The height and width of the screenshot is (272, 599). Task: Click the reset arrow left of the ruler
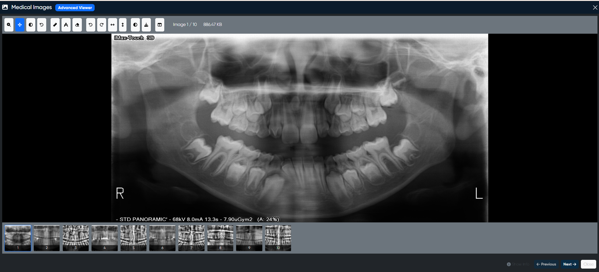[x=42, y=25]
